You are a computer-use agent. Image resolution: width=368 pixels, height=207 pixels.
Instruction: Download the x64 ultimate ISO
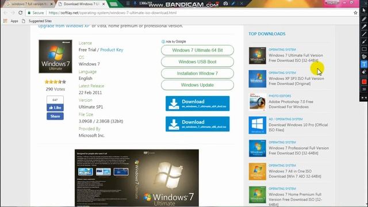tap(197, 103)
